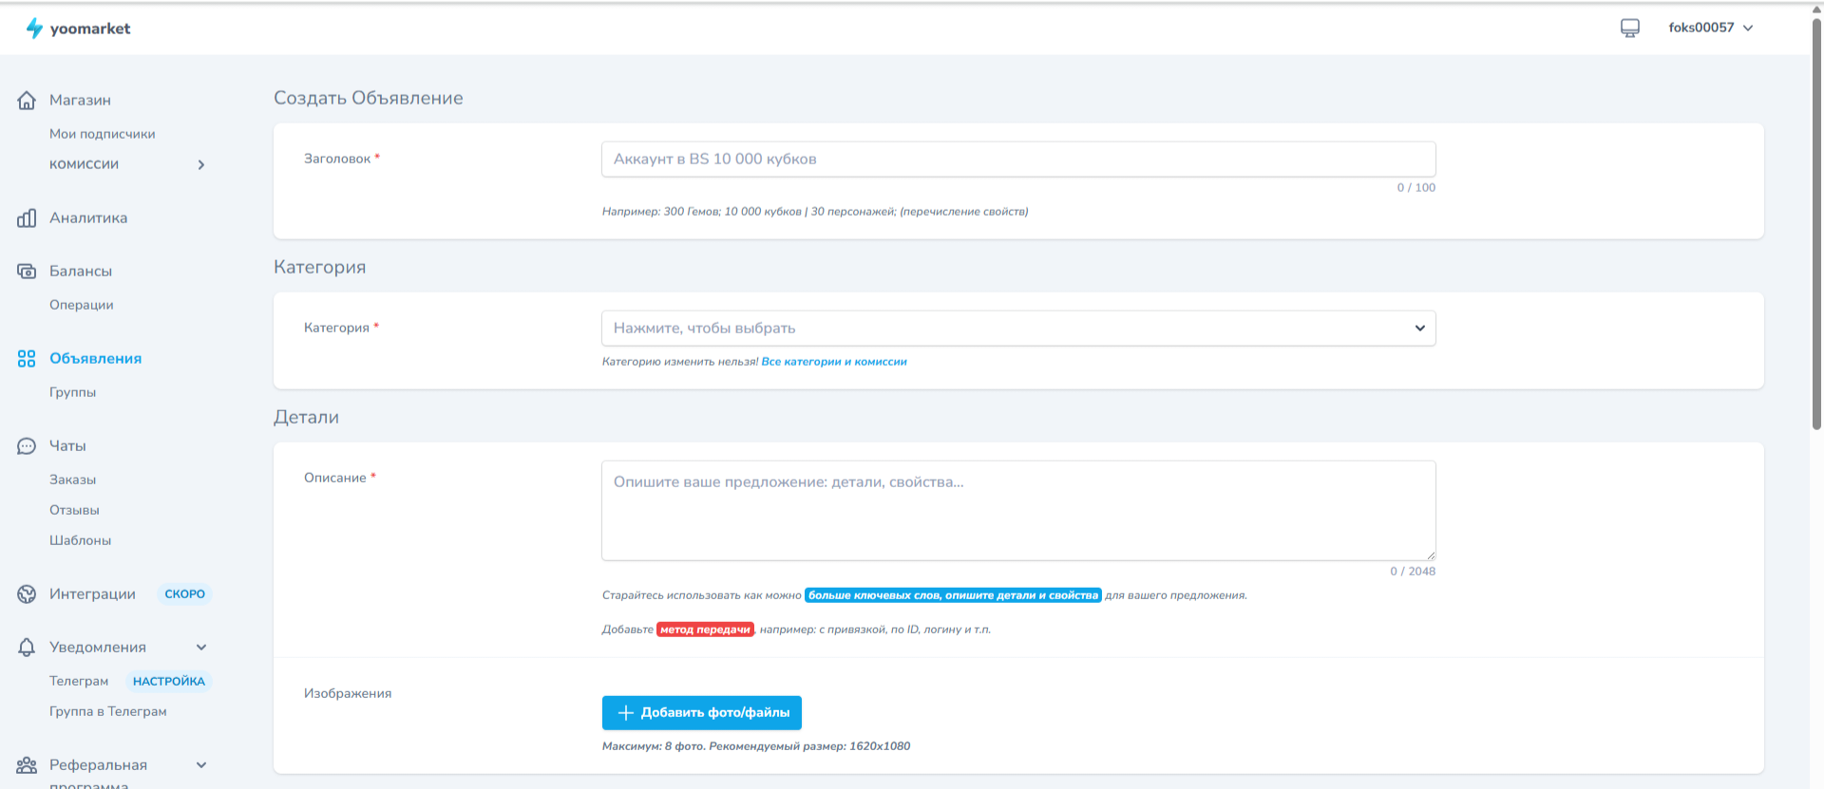Image resolution: width=1824 pixels, height=789 pixels.
Task: Click the yoomarket lightning logo
Action: (34, 28)
